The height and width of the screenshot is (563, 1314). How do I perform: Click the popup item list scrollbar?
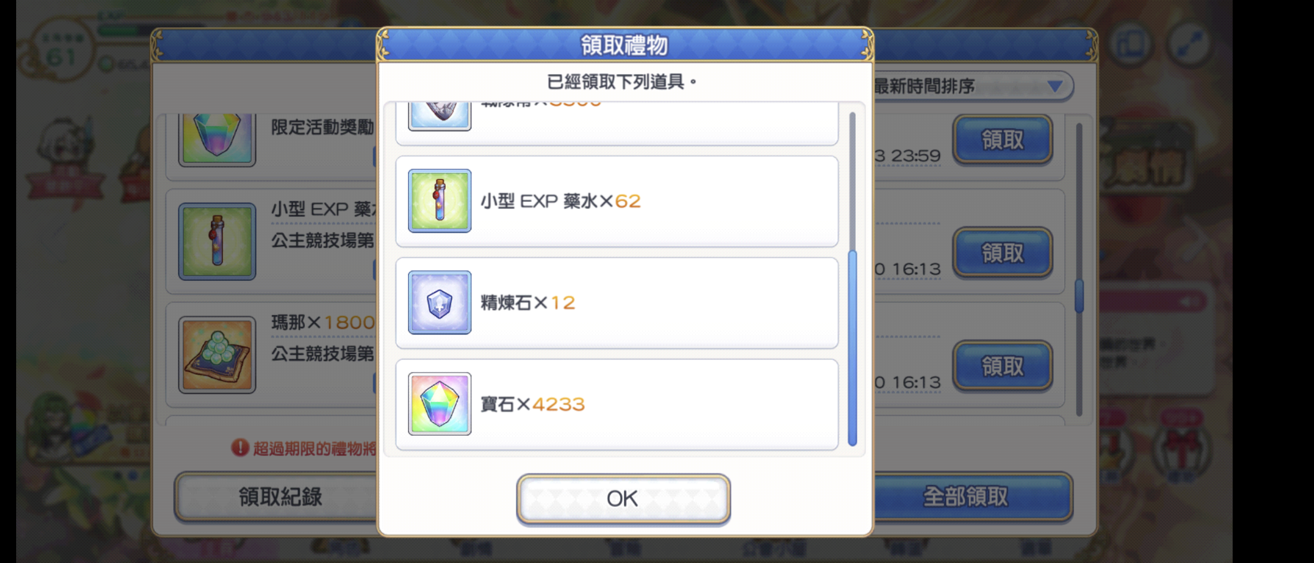(853, 279)
